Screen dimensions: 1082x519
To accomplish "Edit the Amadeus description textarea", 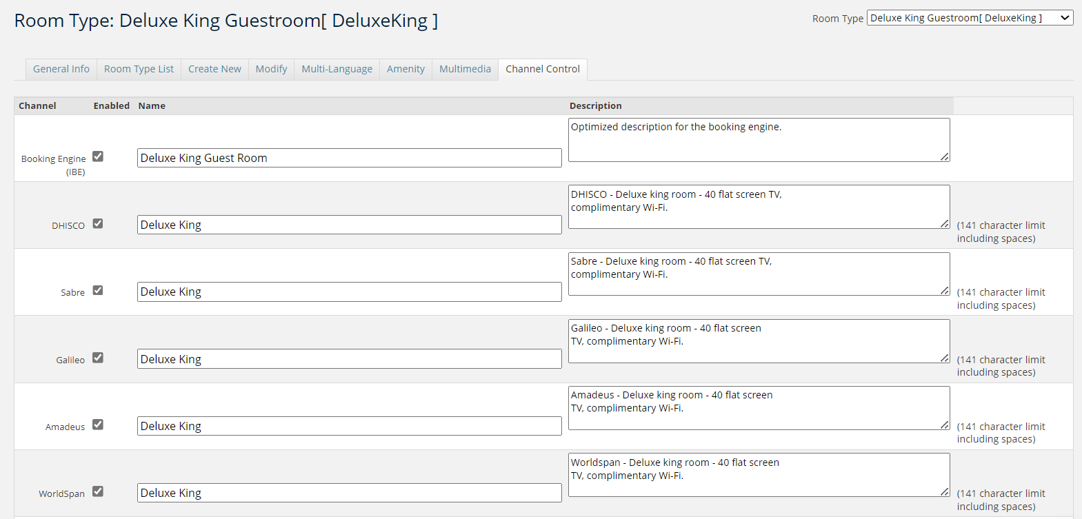I will [759, 408].
